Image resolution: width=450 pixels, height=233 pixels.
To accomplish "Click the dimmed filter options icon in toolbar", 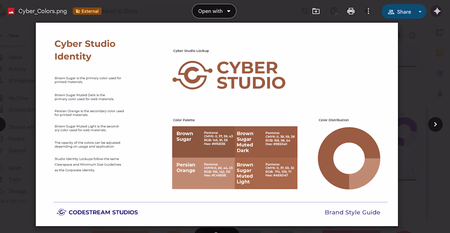I will pyautogui.click(x=304, y=11).
